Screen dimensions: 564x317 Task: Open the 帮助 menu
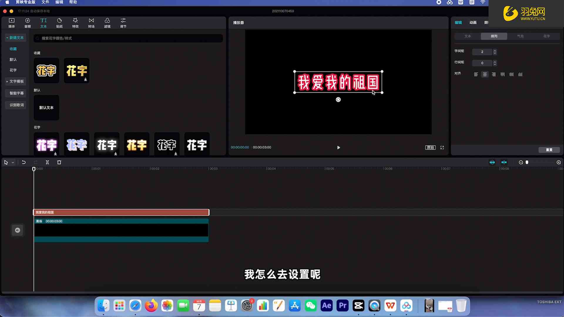[73, 2]
